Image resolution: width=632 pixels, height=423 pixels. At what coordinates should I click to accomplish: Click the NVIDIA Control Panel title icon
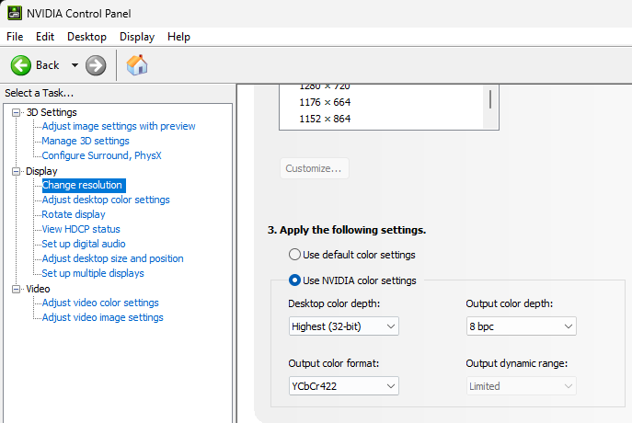[x=14, y=14]
